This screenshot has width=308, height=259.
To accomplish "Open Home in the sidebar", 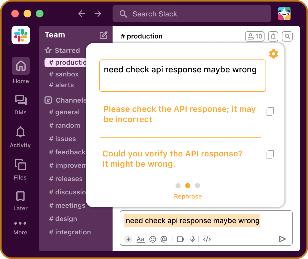I will [x=21, y=71].
